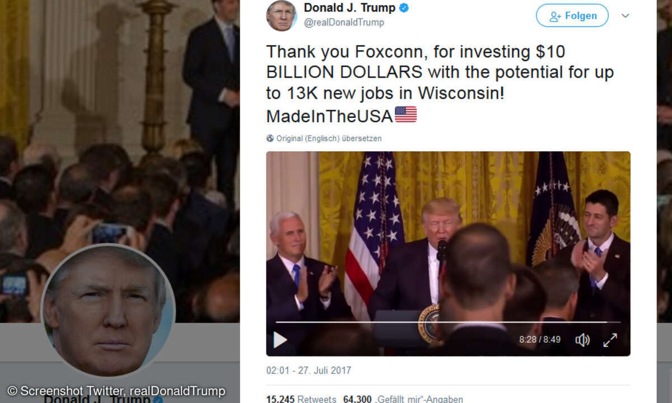Click the tweet text about Foxconn
This screenshot has width=672, height=403.
440,83
